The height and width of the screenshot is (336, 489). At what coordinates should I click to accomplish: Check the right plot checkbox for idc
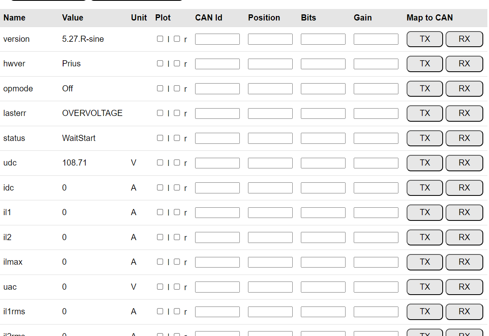coord(177,187)
